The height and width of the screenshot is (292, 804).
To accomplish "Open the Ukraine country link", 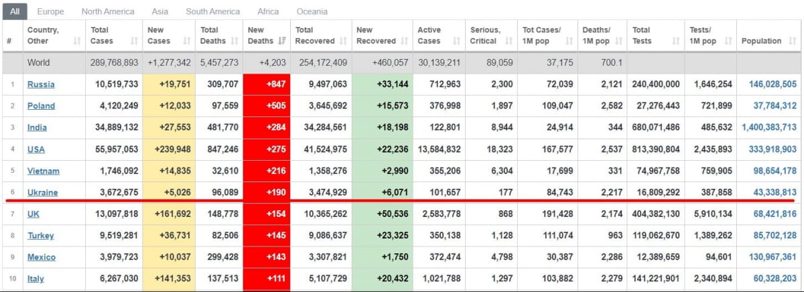I will (42, 193).
